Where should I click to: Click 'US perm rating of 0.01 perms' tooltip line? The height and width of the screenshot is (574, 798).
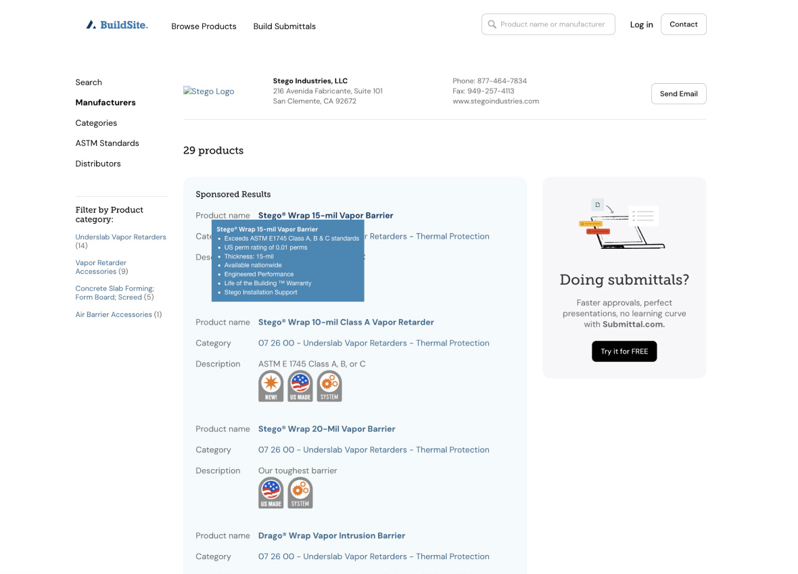(x=266, y=247)
